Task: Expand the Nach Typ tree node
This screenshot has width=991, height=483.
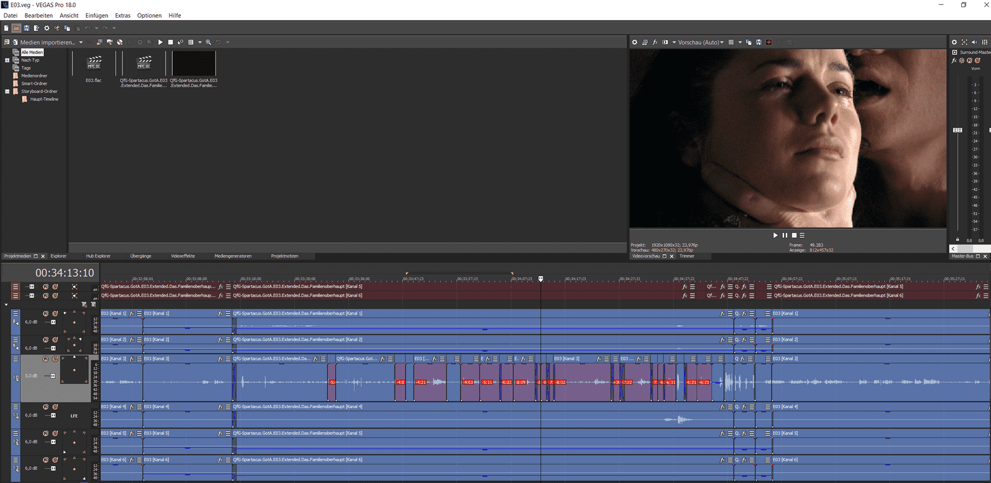Action: pos(7,60)
